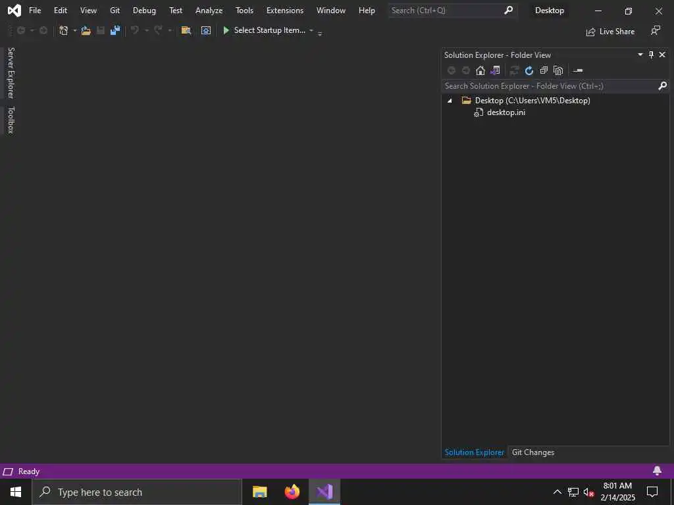674x505 pixels.
Task: Click the Save toolbar icon
Action: pos(101,30)
